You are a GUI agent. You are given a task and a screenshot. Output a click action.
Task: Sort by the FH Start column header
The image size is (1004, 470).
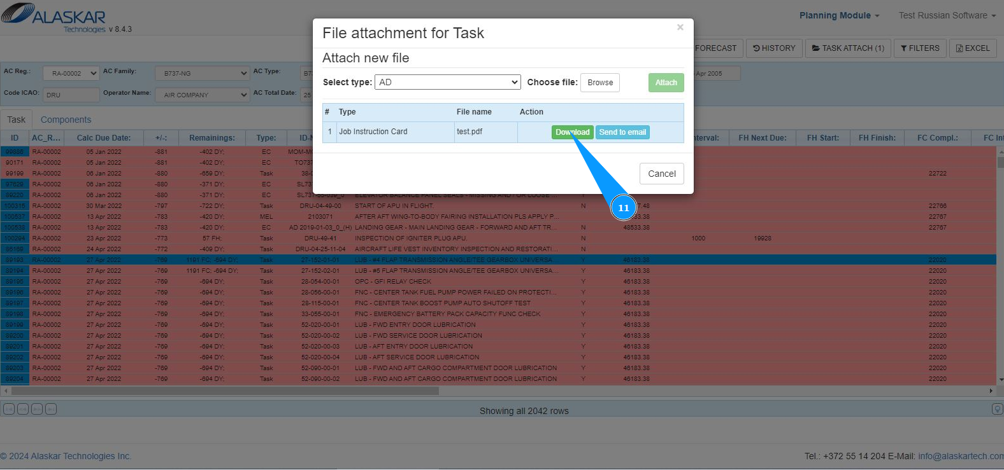click(x=823, y=138)
